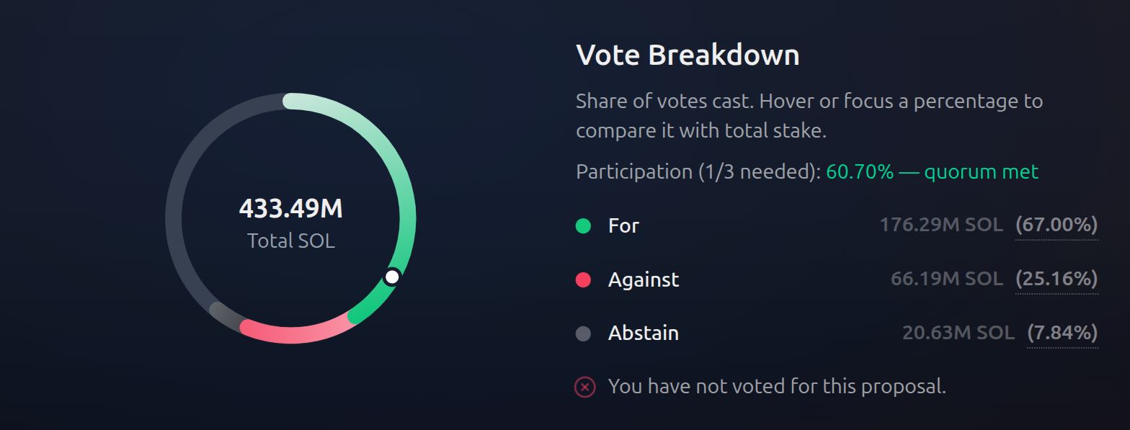Select the Abstain percentage (7.84%)
1130x430 pixels.
pos(1062,333)
